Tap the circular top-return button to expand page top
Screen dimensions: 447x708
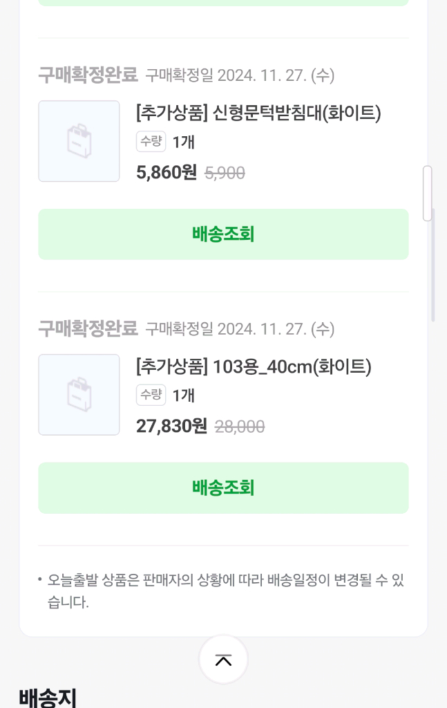223,659
